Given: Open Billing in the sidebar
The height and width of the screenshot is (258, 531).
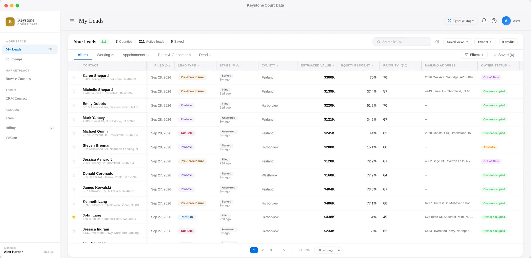Looking at the screenshot, I should 30,128.
